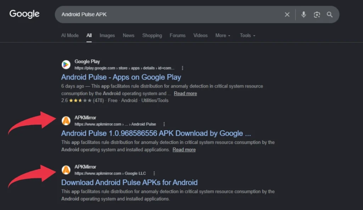This screenshot has height=210, width=363.
Task: Click the 2.6 star rating line
Action: 115,100
